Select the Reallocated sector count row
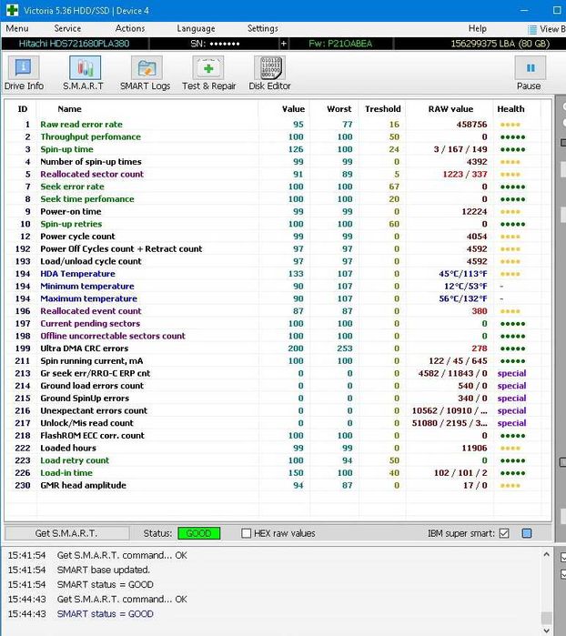 click(278, 174)
